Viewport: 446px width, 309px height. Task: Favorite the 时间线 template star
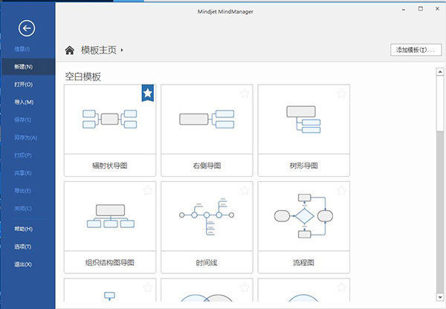pyautogui.click(x=245, y=190)
